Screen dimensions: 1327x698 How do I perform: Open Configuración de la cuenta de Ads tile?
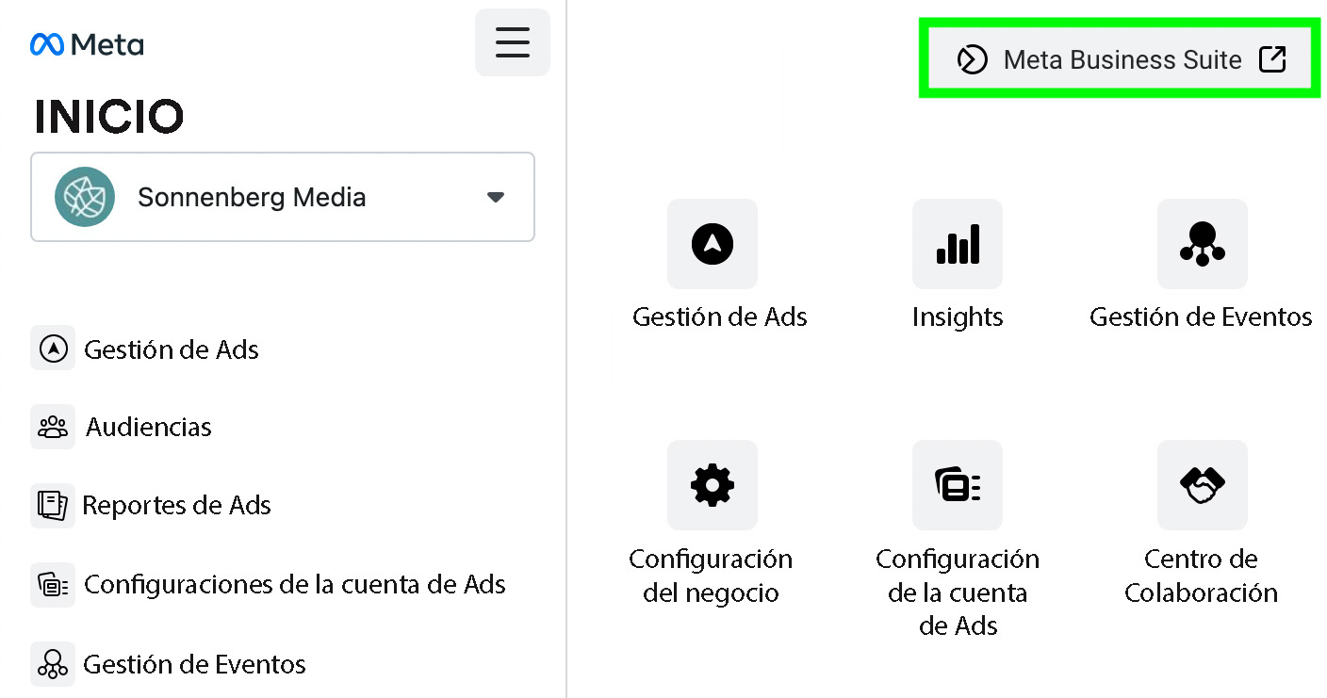(958, 485)
